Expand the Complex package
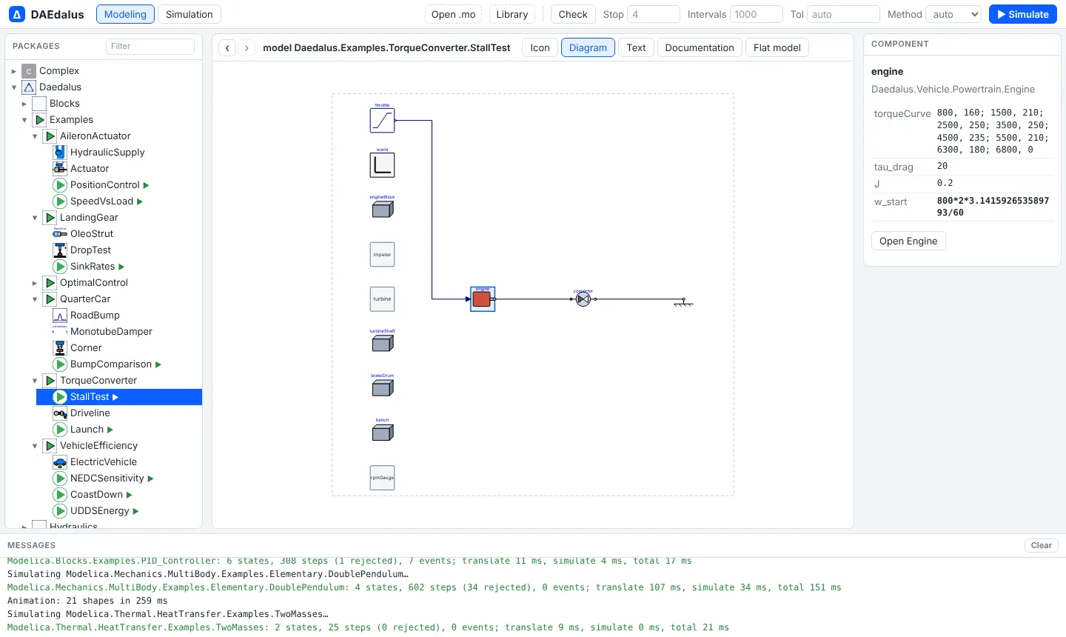Viewport: 1066px width, 637px height. 14,71
